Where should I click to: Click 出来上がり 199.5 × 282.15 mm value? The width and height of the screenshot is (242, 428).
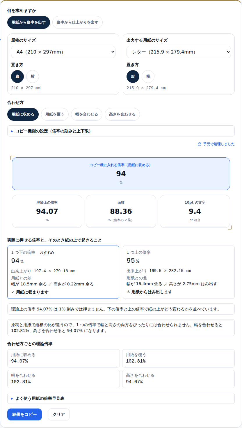(x=170, y=271)
